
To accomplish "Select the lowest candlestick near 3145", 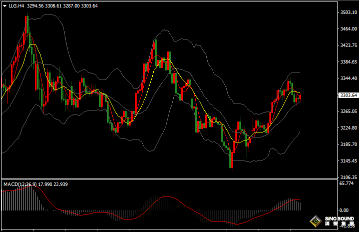I will click(x=231, y=159).
